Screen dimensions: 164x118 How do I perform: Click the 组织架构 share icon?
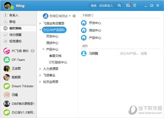tap(5, 28)
